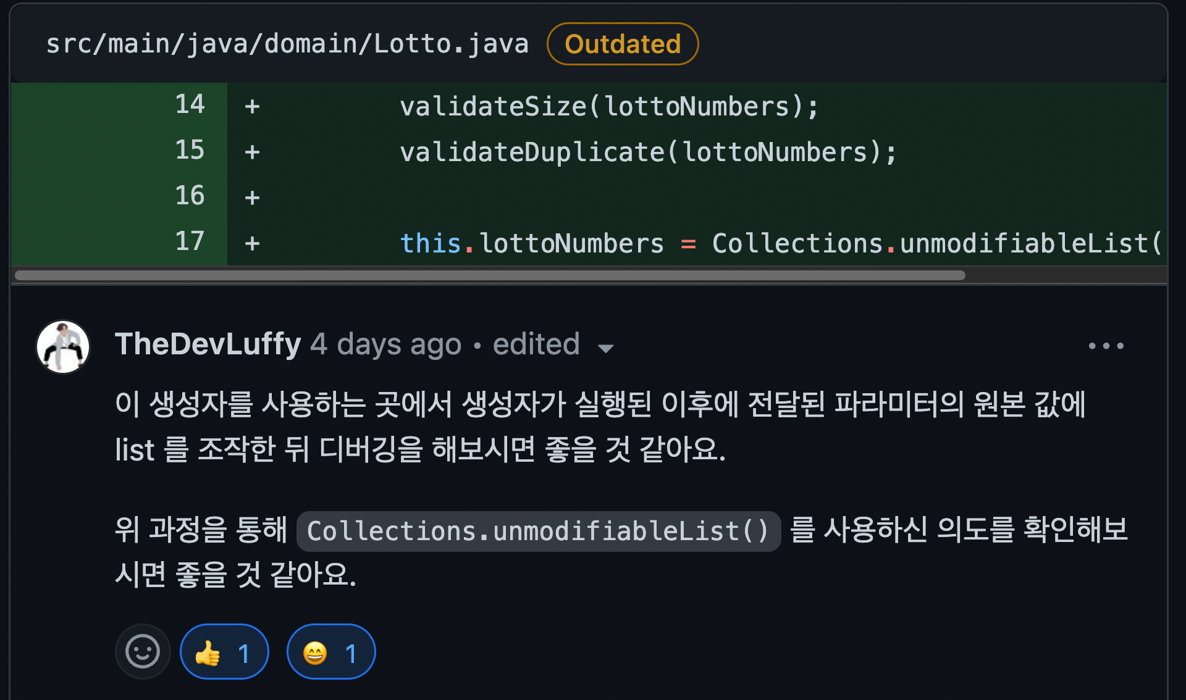
Task: Toggle the grinning face reaction
Action: [331, 652]
